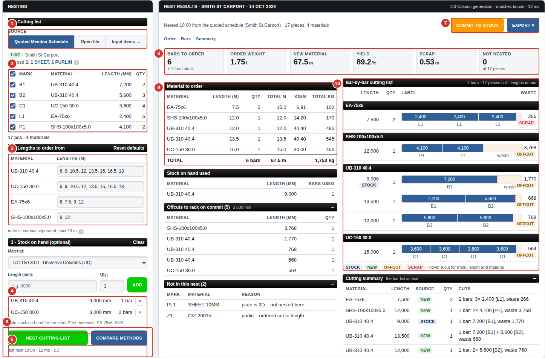The height and width of the screenshot is (358, 545).
Task: Click the SCRAP legend chip
Action: [x=415, y=267]
